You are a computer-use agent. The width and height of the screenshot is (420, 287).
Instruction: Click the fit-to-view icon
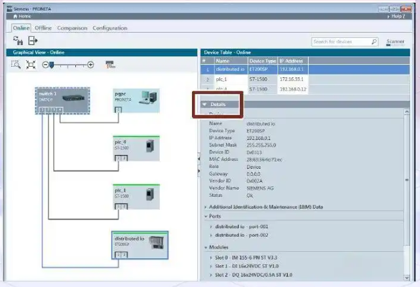(x=30, y=65)
